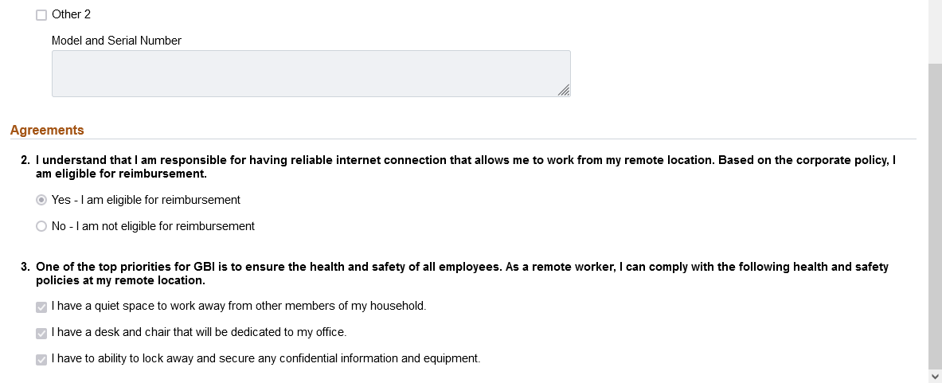Click the scrollbar down arrow
Image resolution: width=942 pixels, height=383 pixels.
coord(935,377)
